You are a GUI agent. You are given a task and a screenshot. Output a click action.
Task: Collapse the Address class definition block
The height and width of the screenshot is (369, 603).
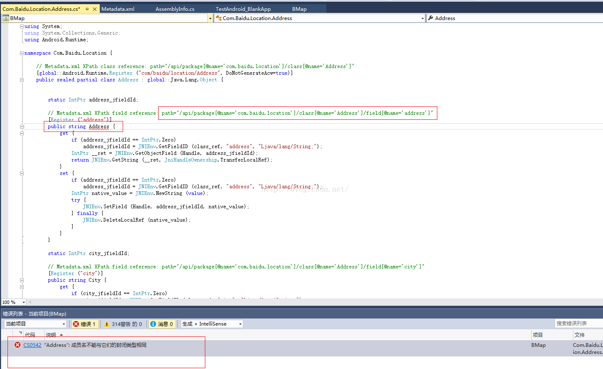click(22, 80)
